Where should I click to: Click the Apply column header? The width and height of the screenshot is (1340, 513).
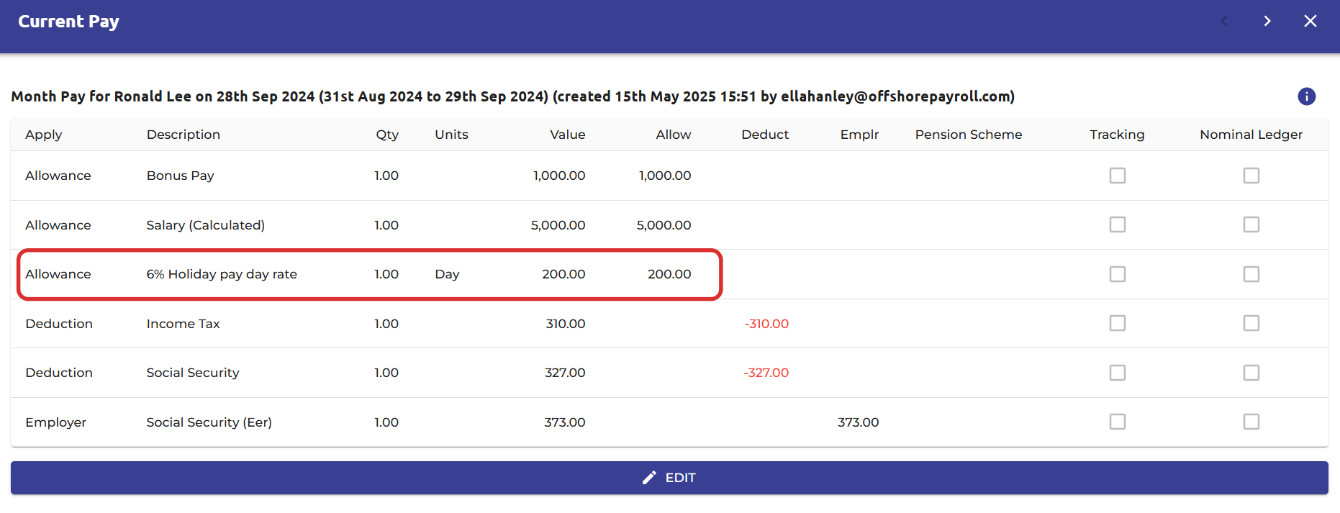coord(43,135)
